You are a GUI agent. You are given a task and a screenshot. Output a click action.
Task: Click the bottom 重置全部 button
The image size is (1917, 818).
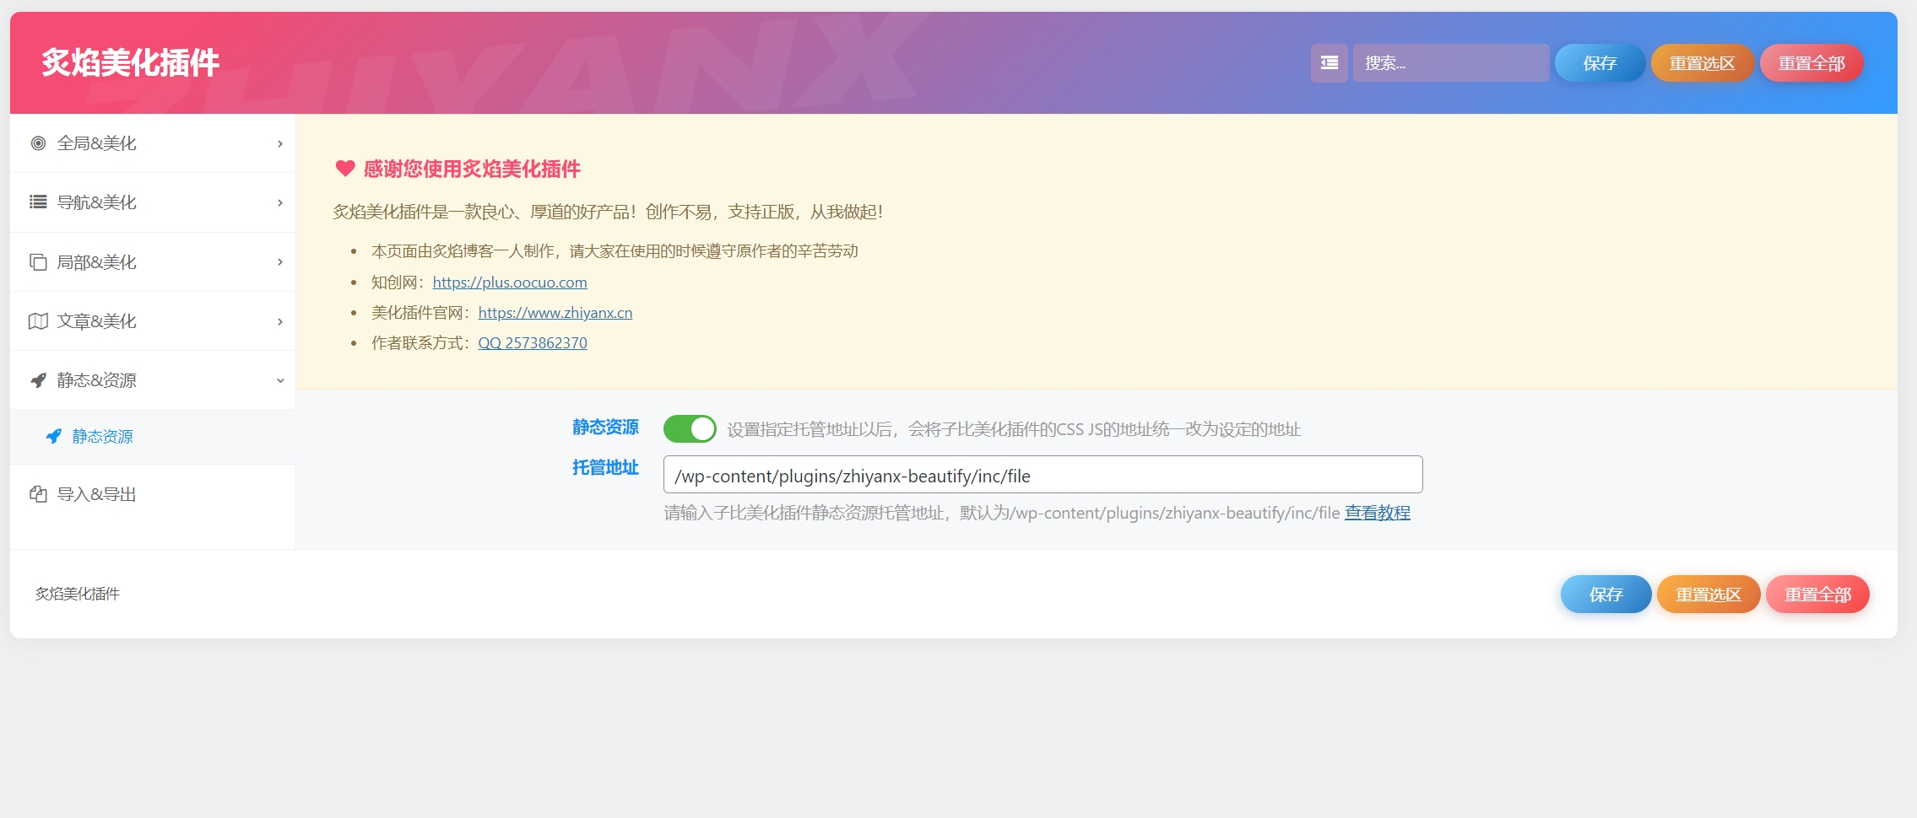pyautogui.click(x=1817, y=595)
